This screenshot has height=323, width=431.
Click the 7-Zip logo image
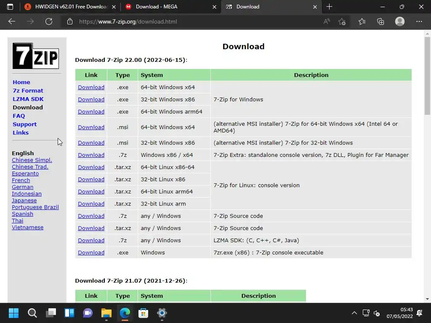(x=36, y=56)
